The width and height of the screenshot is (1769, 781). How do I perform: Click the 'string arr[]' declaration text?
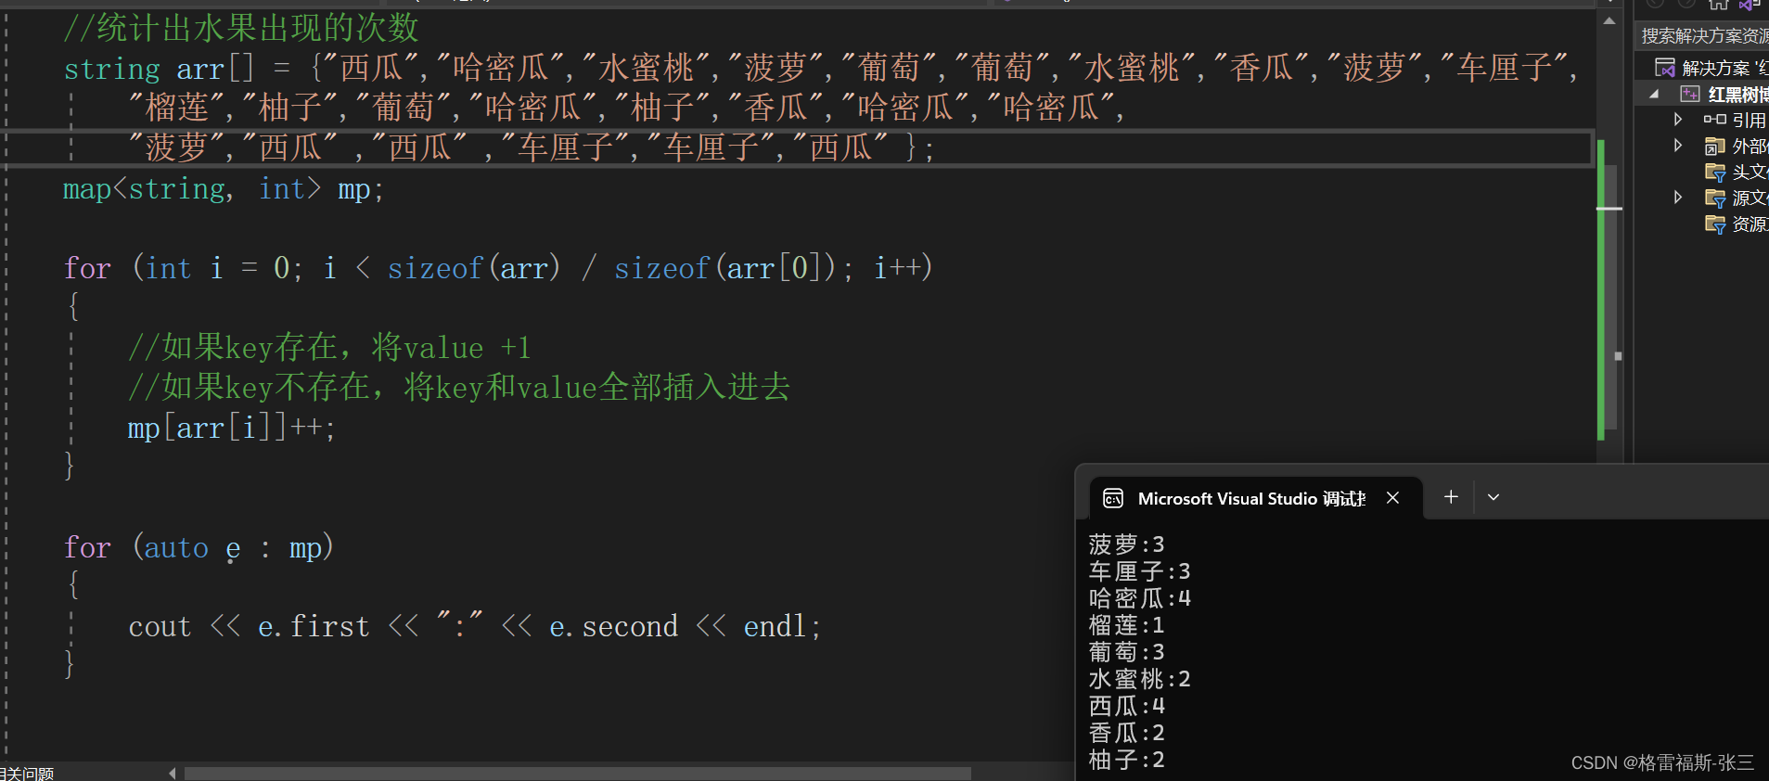[x=158, y=69]
